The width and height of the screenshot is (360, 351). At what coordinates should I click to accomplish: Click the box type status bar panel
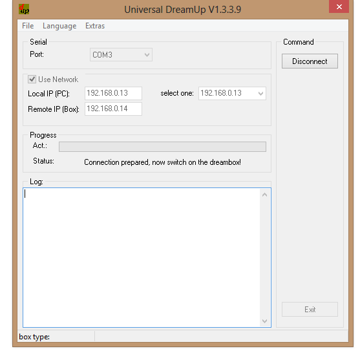pyautogui.click(x=56, y=337)
